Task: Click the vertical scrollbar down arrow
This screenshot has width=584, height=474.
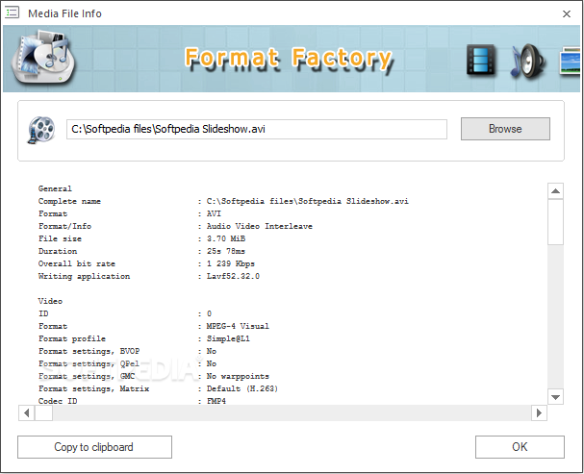Action: pos(555,397)
